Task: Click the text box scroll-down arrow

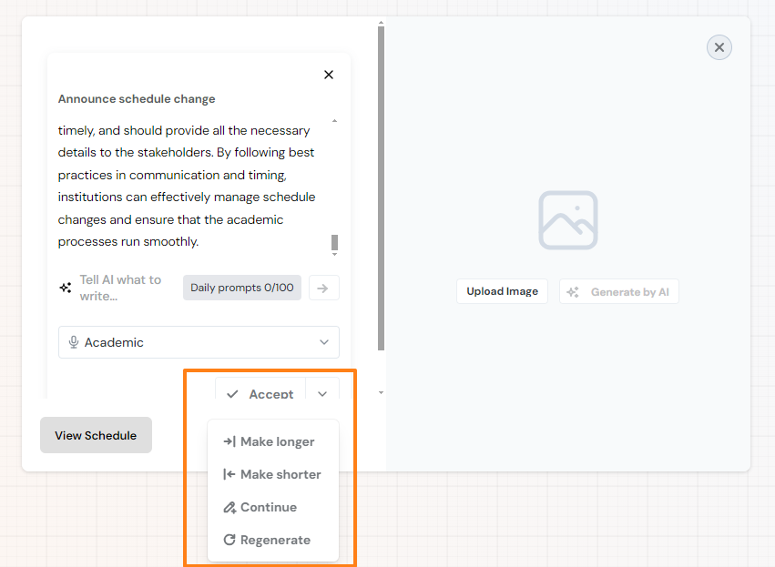Action: tap(334, 255)
